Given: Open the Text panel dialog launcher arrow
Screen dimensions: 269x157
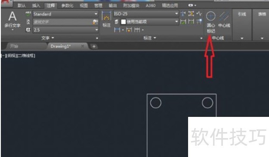Looking at the screenshot, I should [x=97, y=38].
